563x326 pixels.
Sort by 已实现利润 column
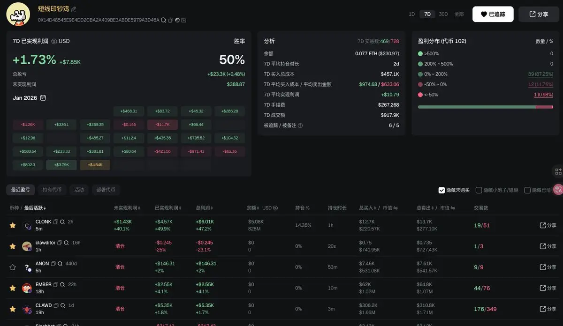(168, 208)
